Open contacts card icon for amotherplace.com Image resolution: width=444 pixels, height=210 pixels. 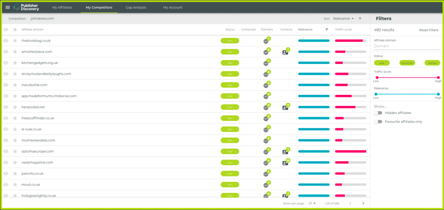pyautogui.click(x=285, y=52)
